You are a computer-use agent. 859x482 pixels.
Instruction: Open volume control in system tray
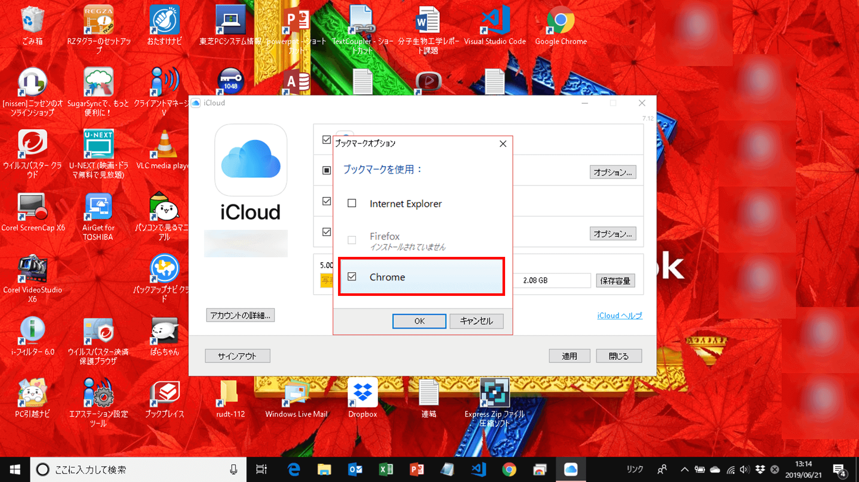[744, 470]
